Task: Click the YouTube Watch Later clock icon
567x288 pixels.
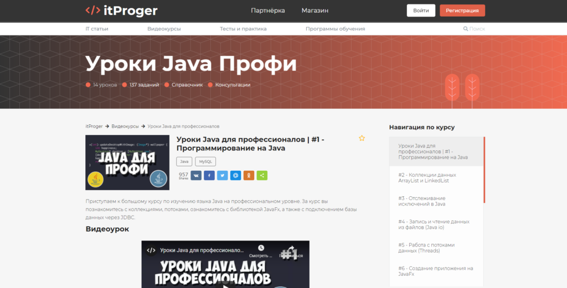Action: [x=261, y=248]
